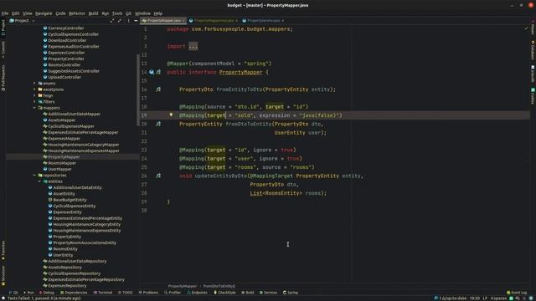Select PropertyEntity in entities folder
Image resolution: width=536 pixels, height=301 pixels.
67,237
